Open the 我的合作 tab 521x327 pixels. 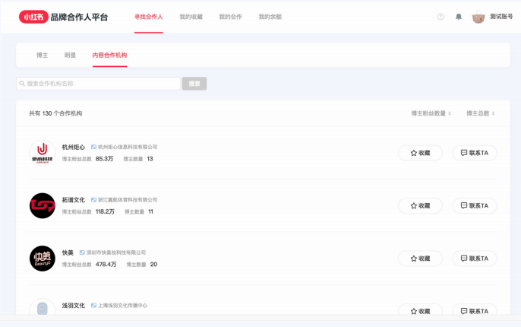[231, 17]
